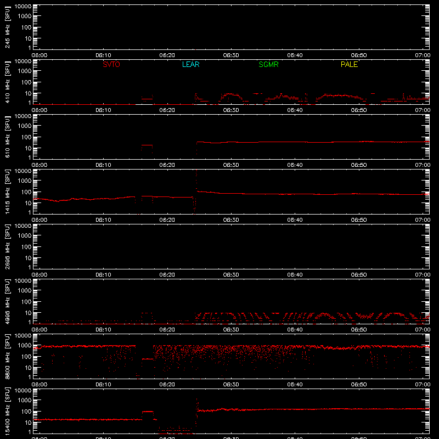Click the 4995 MHz panel's 06:00 time label

[x=40, y=330]
